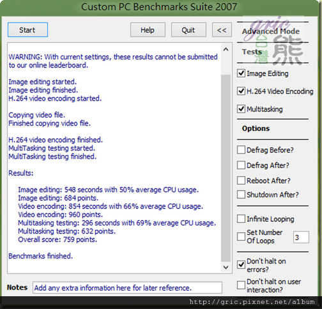
Task: Click 'H.264 video encoding finished.' line
Action: [x=56, y=140]
